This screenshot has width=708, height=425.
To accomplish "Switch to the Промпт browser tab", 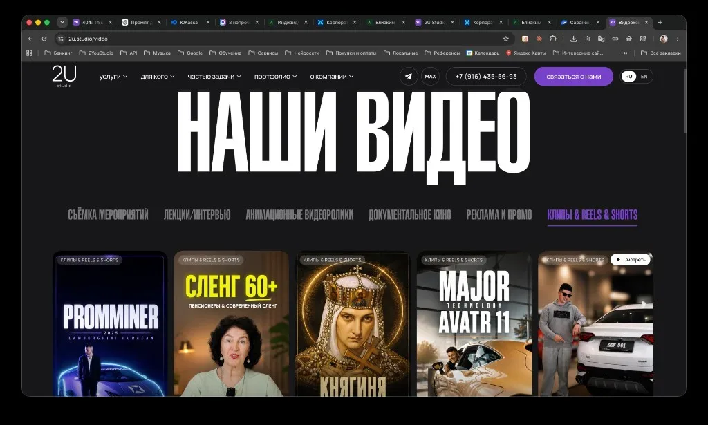I will (140, 22).
